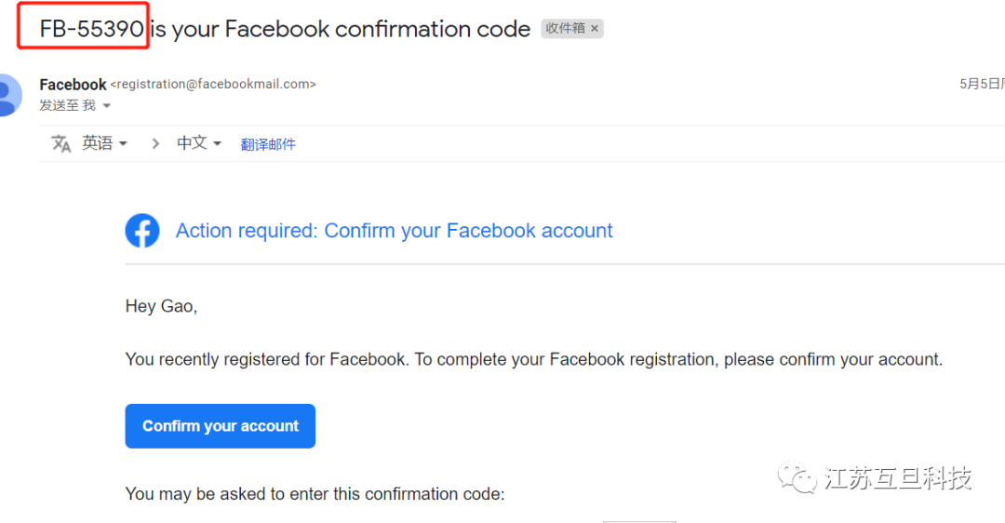Open the 中文 target language dropdown
1005x523 pixels.
[x=199, y=143]
